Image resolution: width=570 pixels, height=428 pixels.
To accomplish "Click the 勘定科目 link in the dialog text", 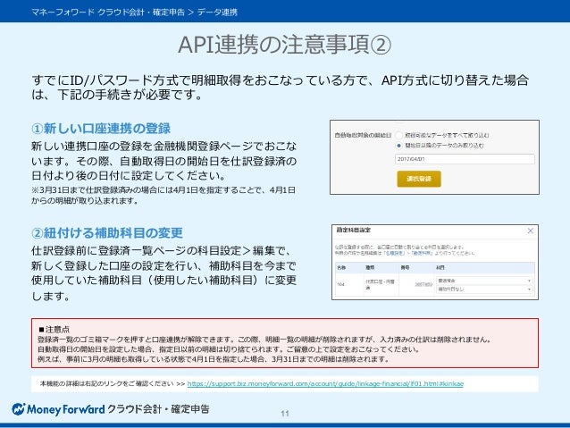I will (x=420, y=253).
